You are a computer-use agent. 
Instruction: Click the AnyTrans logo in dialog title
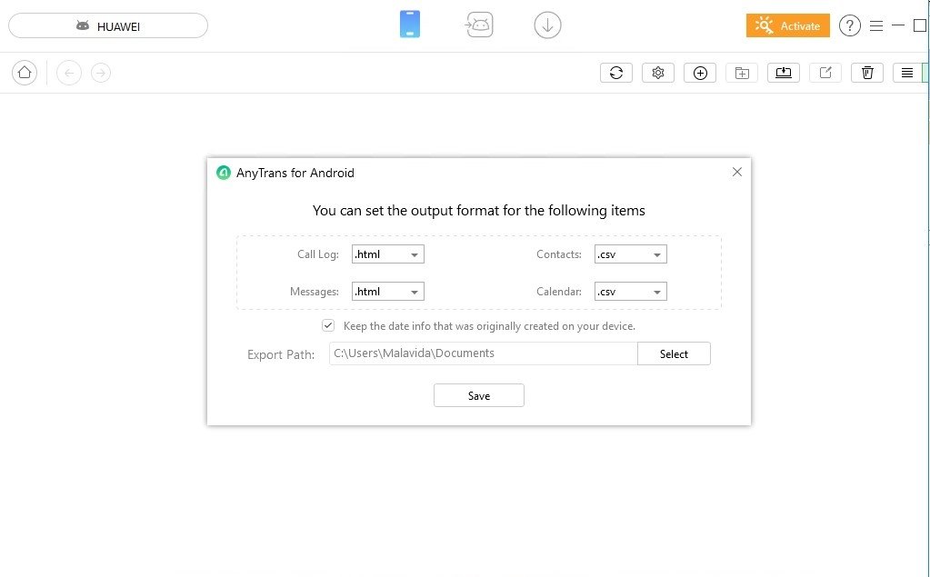point(224,173)
